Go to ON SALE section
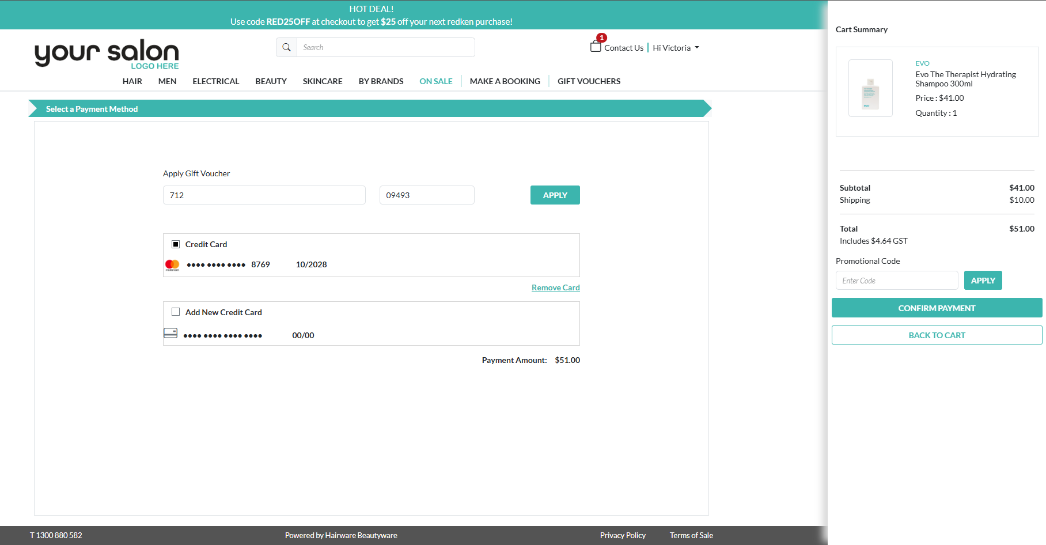 click(x=435, y=81)
